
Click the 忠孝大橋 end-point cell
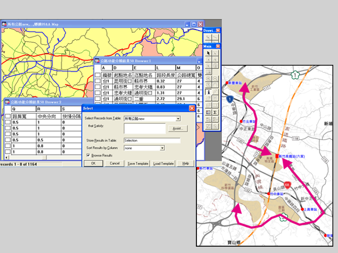(x=143, y=87)
